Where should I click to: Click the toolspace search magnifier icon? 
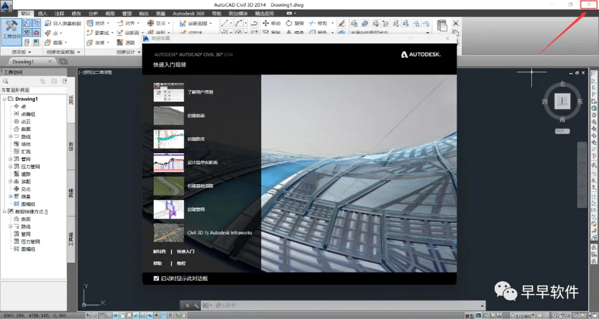point(6,81)
